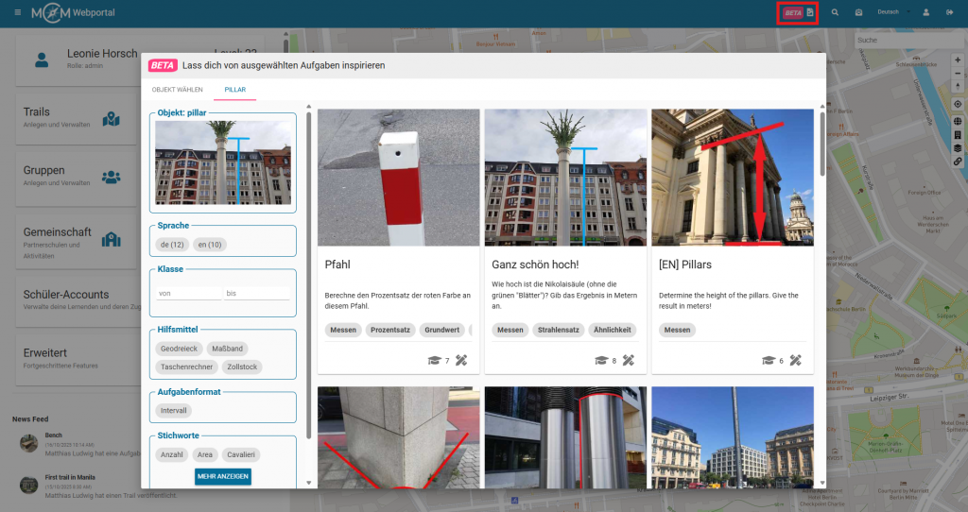Open the map layers stack icon
Image resolution: width=968 pixels, height=512 pixels.
tap(958, 148)
